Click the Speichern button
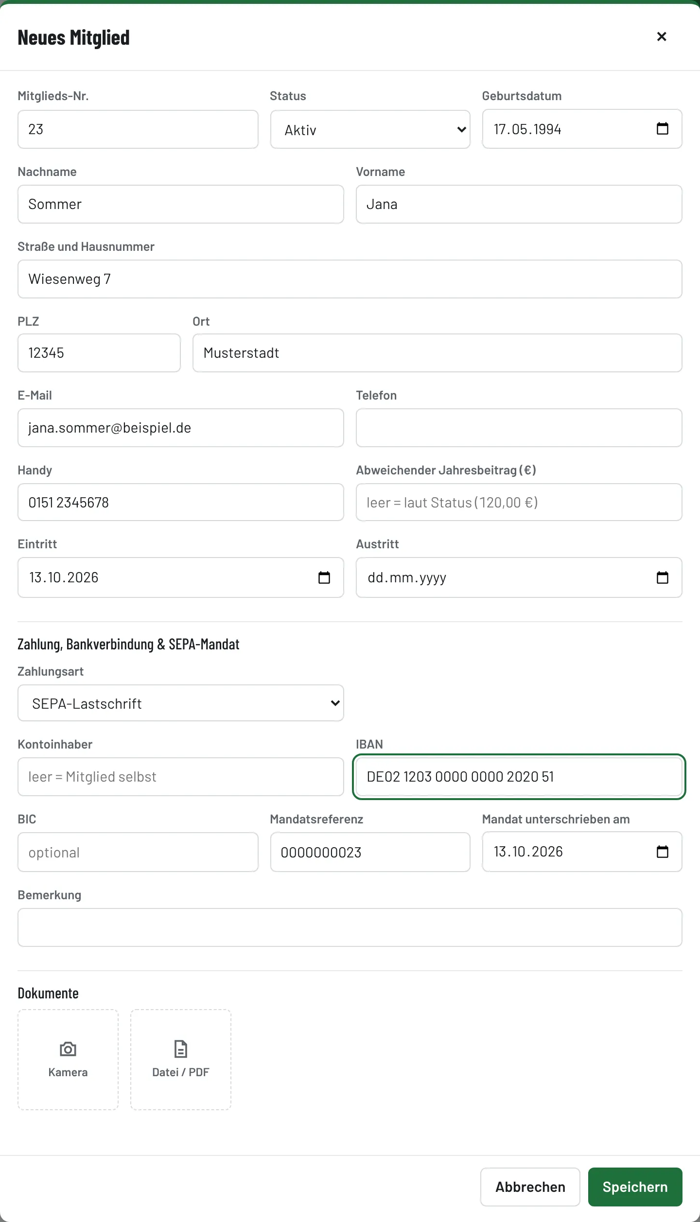The height and width of the screenshot is (1222, 700). [635, 1187]
